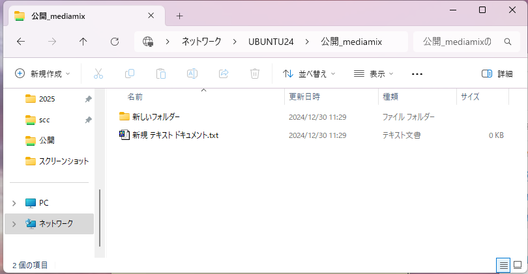Select the 新規 テキスト ドキュメント.txt file
Image resolution: width=528 pixels, height=274 pixels.
click(x=175, y=135)
